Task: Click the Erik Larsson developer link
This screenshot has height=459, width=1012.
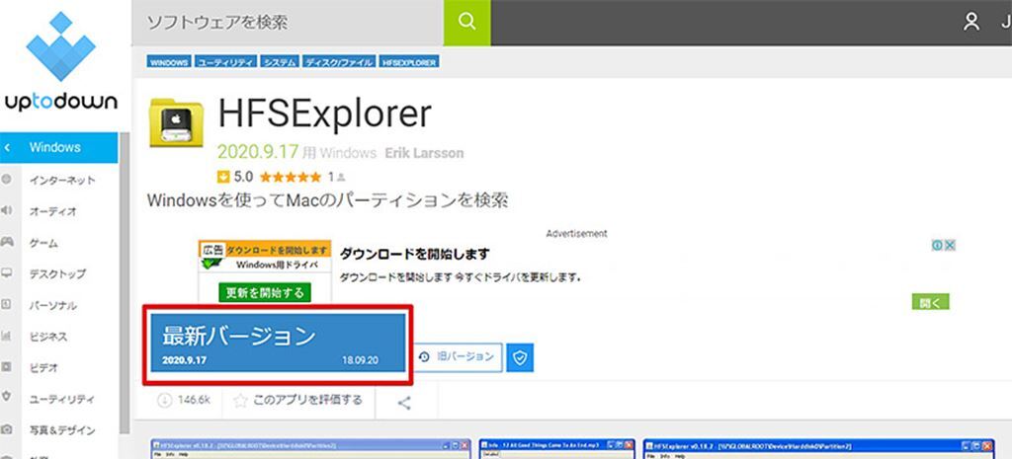Action: pos(424,153)
